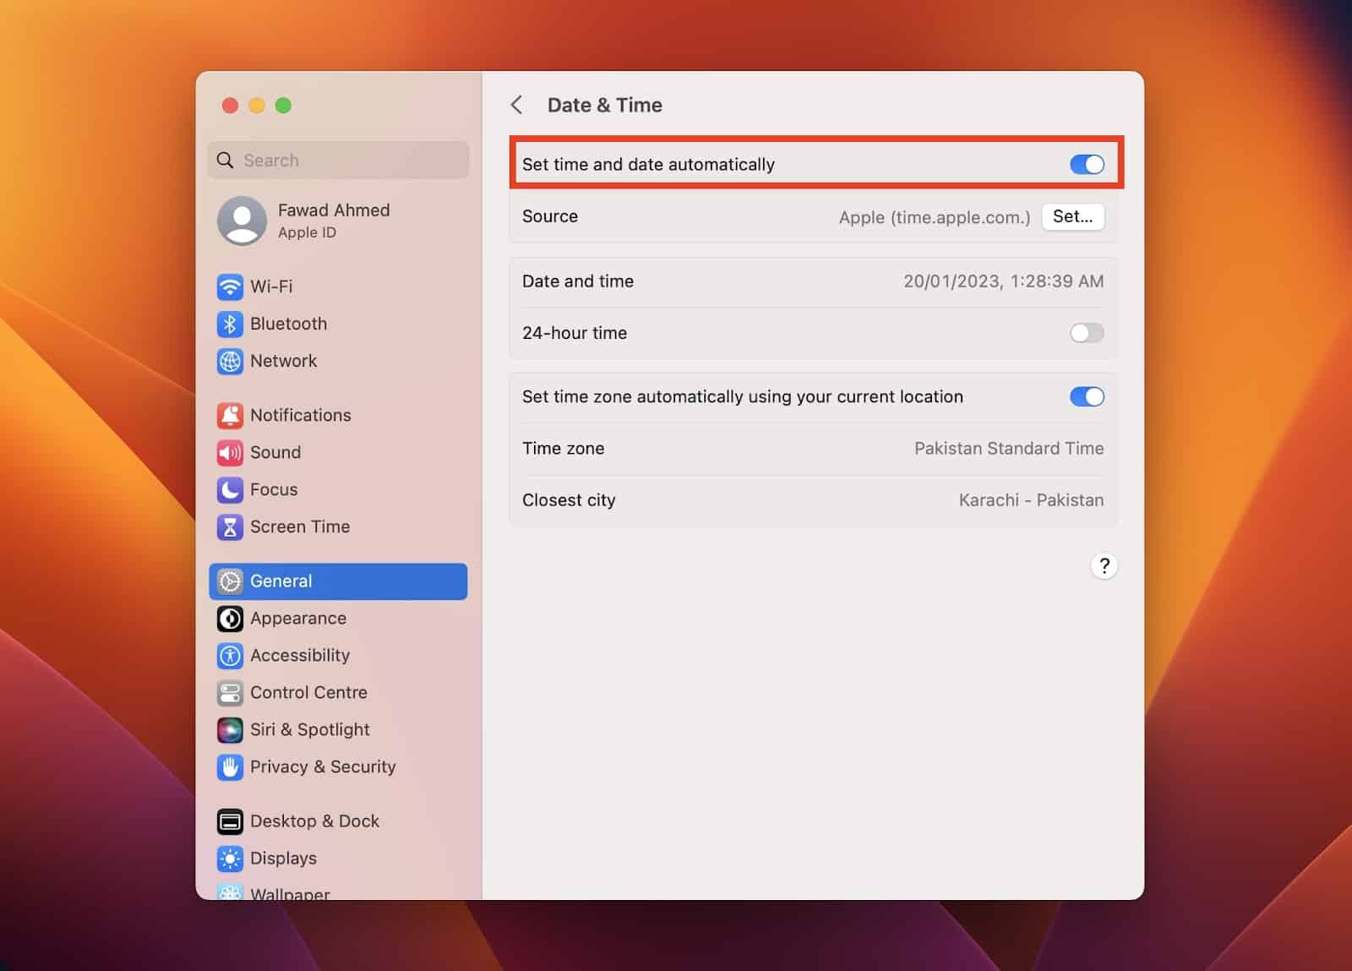Click the Date & Time pane title
Screen dimensions: 1352x971
tap(605, 105)
